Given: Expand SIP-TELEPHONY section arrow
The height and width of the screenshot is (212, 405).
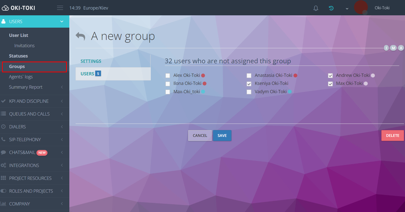Looking at the screenshot, I should pos(62,139).
